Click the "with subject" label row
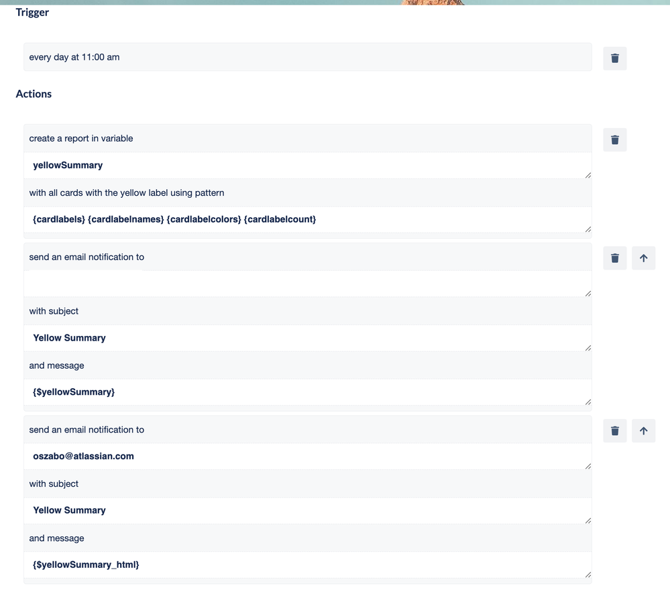 [307, 311]
